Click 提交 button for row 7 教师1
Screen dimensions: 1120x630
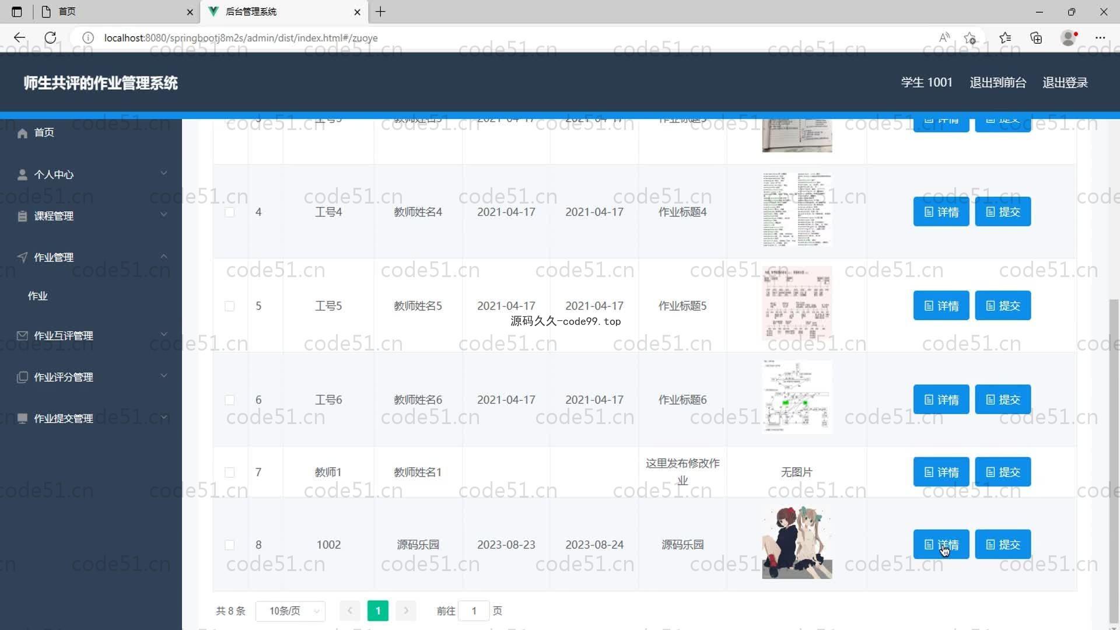click(1003, 472)
